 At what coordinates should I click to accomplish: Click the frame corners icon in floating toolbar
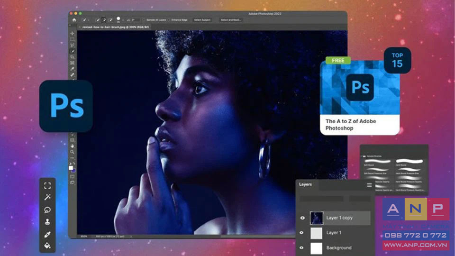click(x=47, y=185)
